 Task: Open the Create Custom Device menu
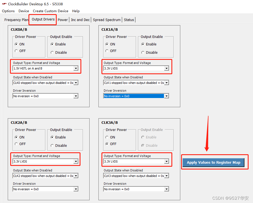(x=51, y=11)
